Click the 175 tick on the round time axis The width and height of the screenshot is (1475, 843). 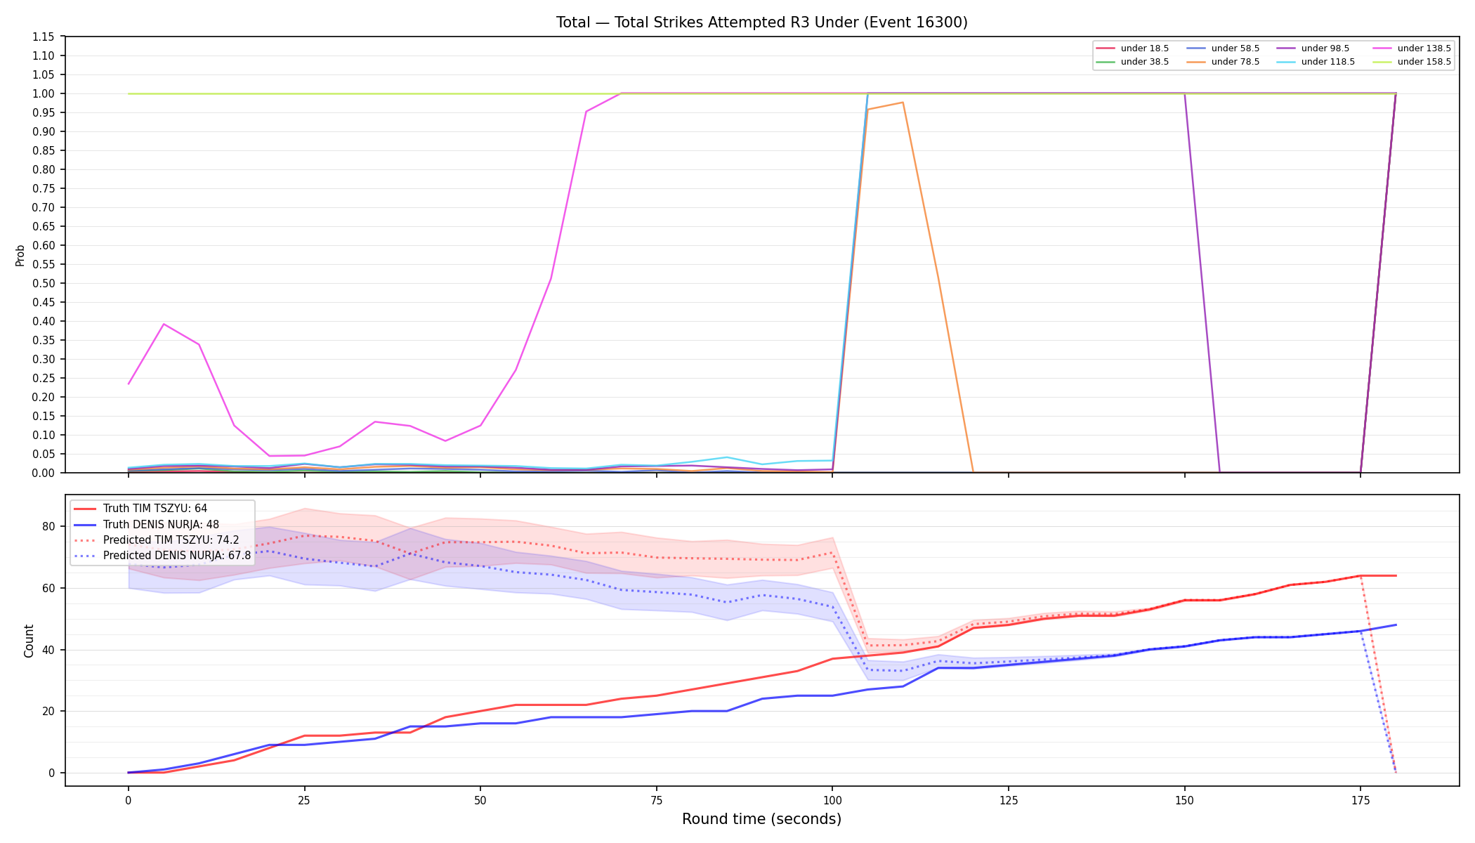[x=1361, y=799]
